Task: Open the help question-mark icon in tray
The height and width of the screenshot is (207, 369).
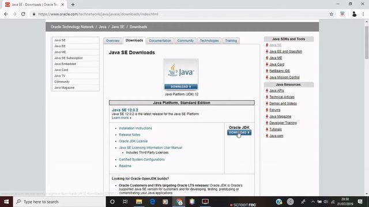Action: coord(279,202)
